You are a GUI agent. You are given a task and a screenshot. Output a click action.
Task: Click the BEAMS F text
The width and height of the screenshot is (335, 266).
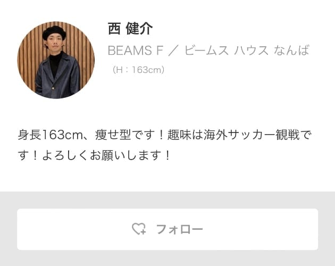pyautogui.click(x=136, y=51)
